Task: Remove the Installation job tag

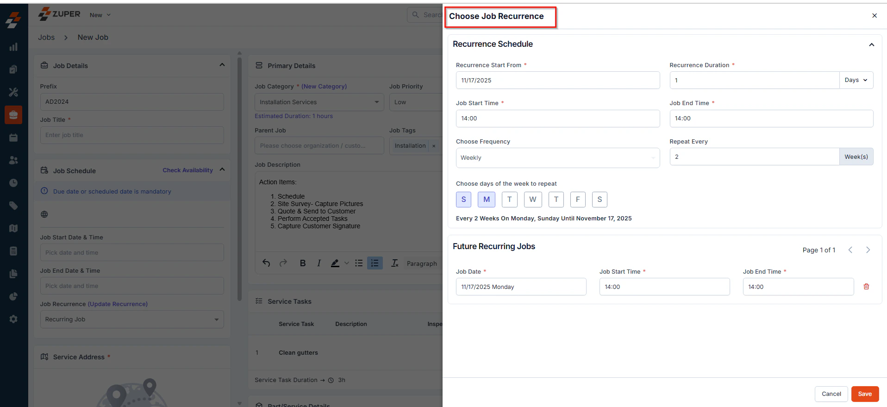Action: point(434,146)
